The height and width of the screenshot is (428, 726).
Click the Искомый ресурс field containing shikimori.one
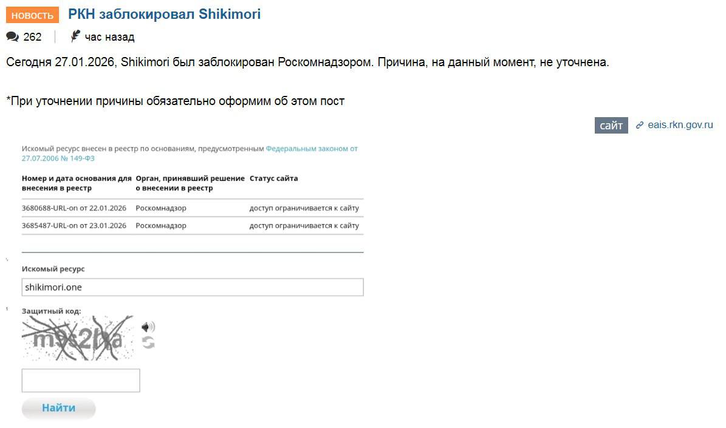[193, 287]
